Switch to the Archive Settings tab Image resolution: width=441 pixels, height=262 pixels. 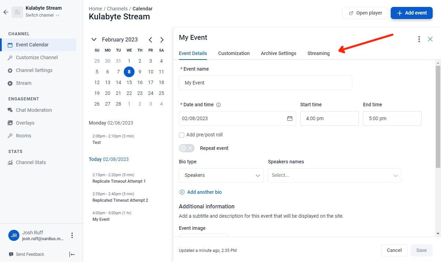click(278, 53)
